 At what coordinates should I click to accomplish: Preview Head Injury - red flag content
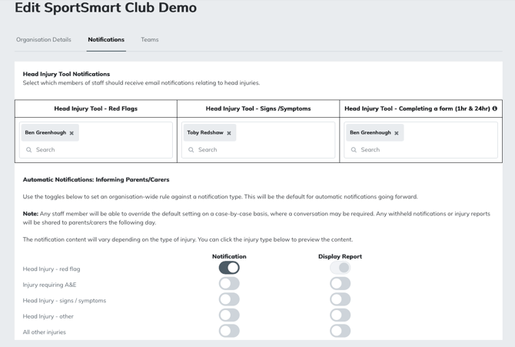pos(51,269)
